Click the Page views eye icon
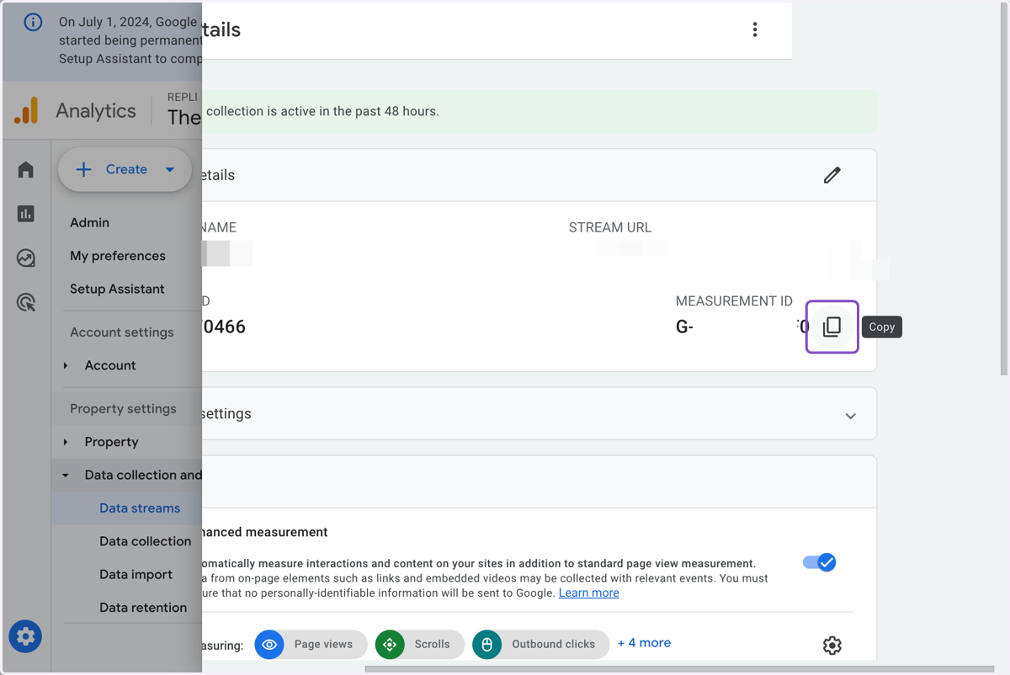This screenshot has width=1010, height=675. [x=269, y=644]
